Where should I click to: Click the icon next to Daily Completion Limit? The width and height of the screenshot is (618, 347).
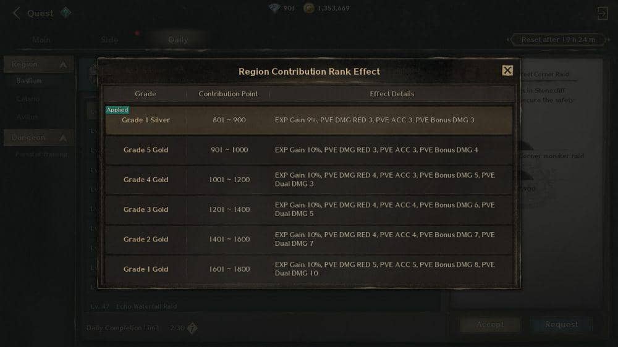point(192,328)
